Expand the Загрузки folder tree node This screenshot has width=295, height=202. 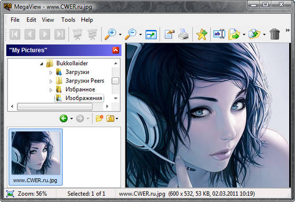[51, 72]
